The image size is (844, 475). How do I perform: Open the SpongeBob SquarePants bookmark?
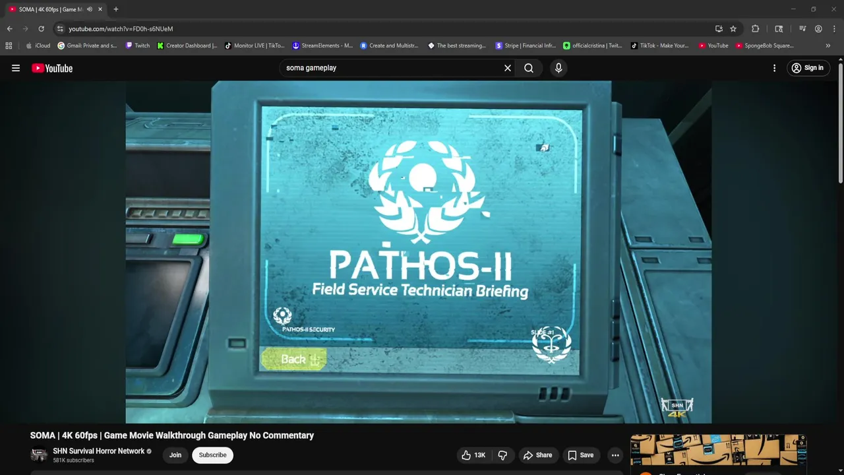click(764, 46)
